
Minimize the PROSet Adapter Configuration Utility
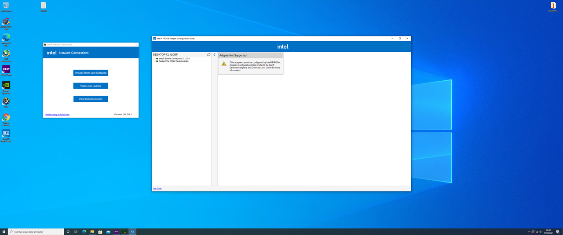coord(392,39)
